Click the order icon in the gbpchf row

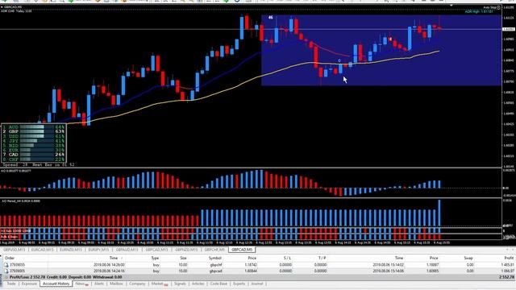[x=6, y=265]
